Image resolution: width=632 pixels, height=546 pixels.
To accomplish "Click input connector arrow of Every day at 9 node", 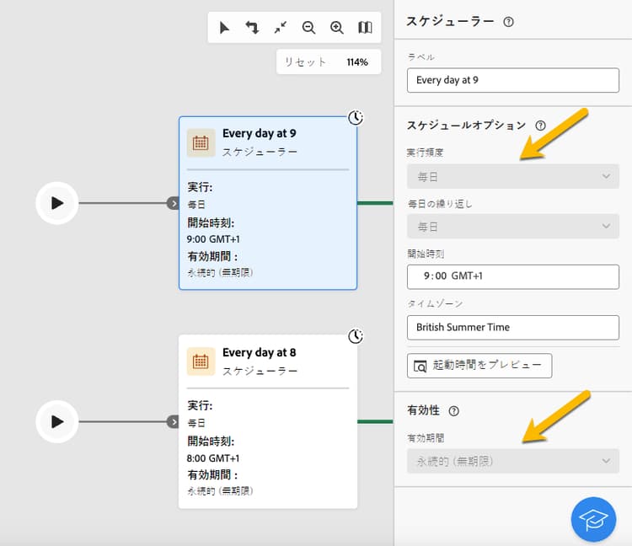I will pyautogui.click(x=174, y=203).
